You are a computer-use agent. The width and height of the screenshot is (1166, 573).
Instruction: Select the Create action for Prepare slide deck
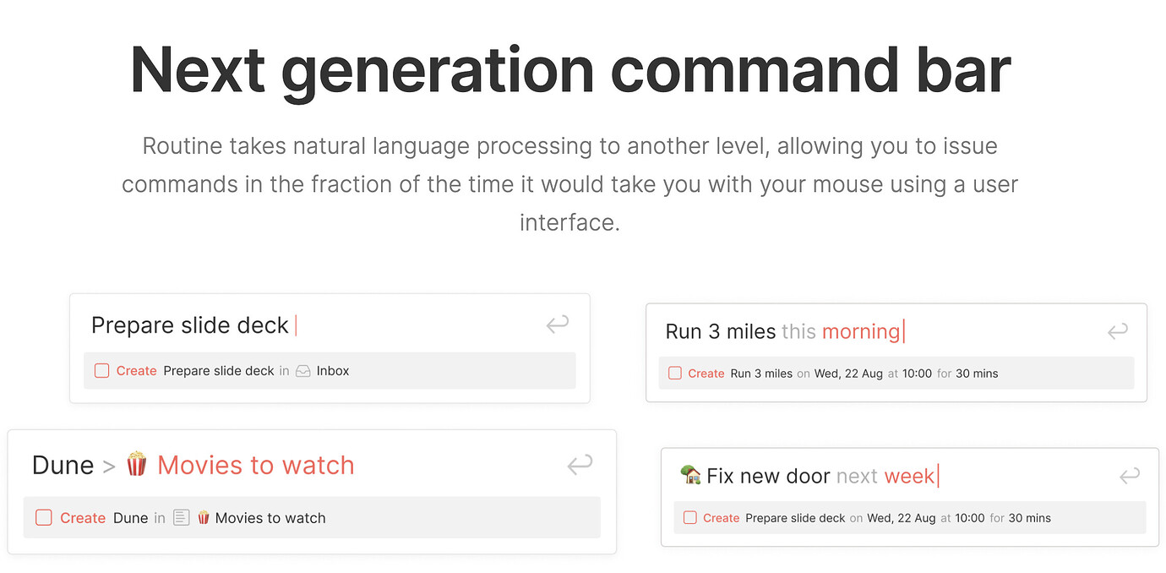click(136, 370)
